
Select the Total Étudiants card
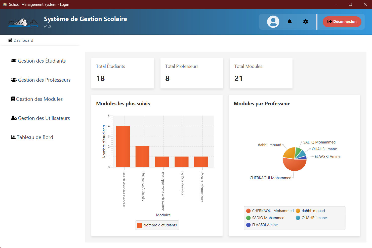[x=123, y=73]
